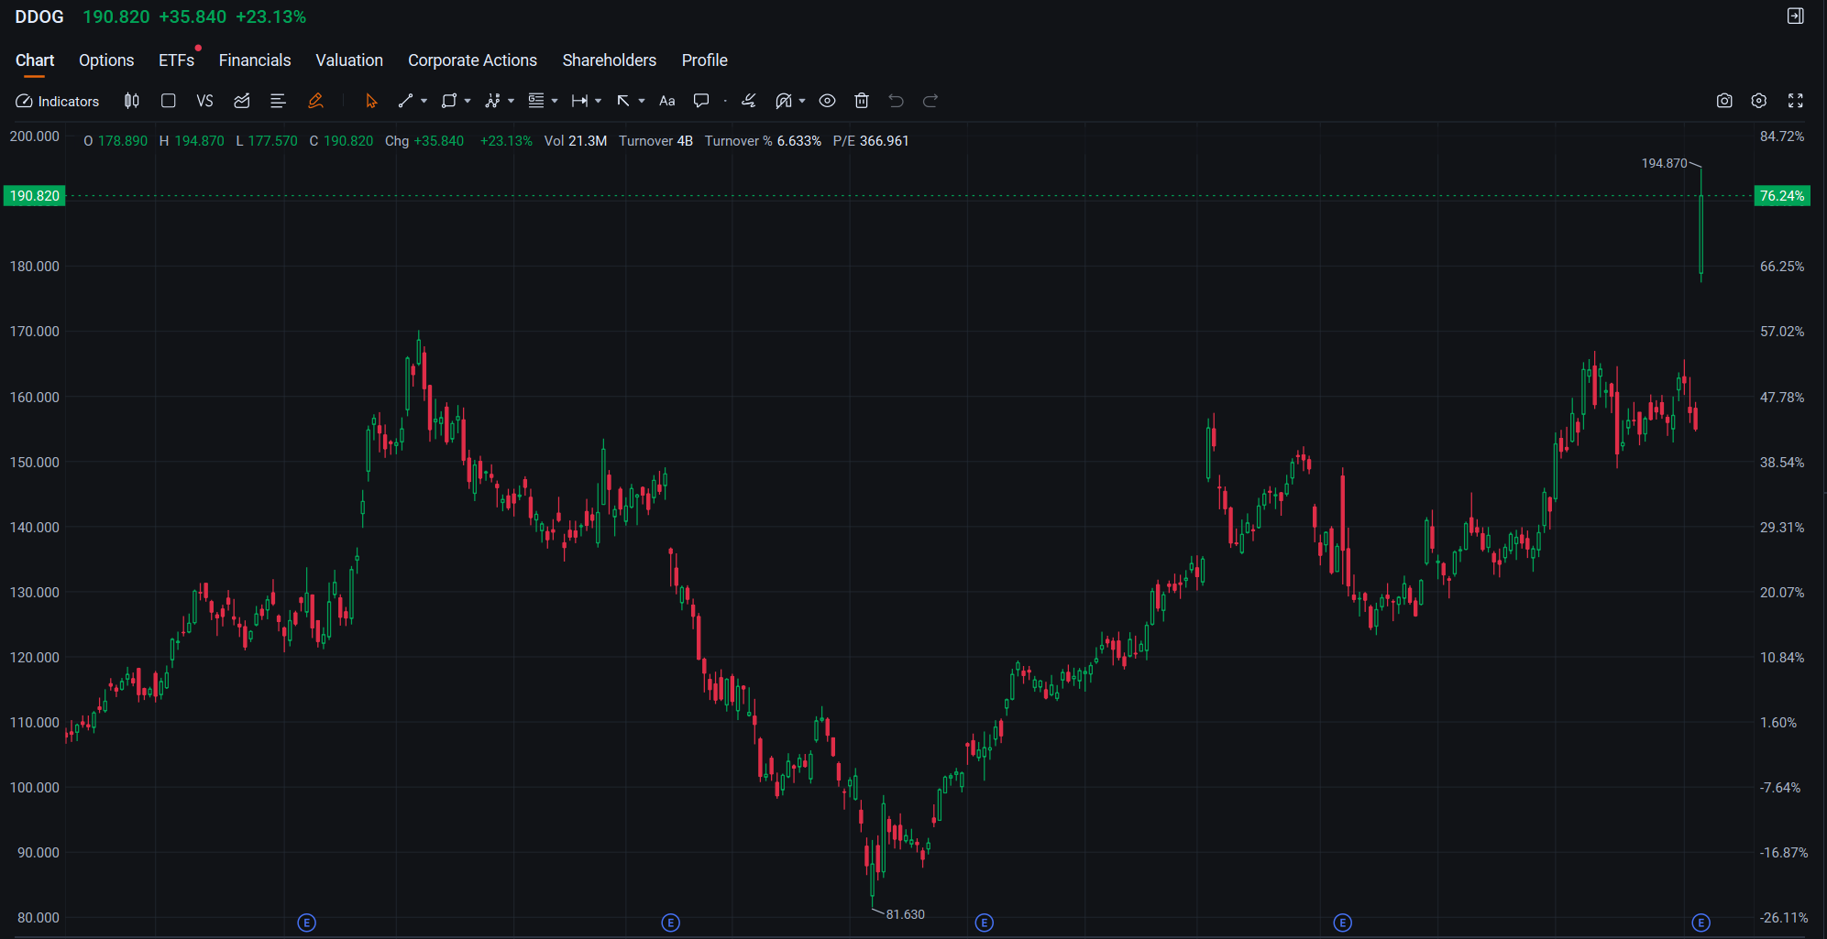Select the candlestick chart type icon
The height and width of the screenshot is (939, 1827).
point(131,101)
